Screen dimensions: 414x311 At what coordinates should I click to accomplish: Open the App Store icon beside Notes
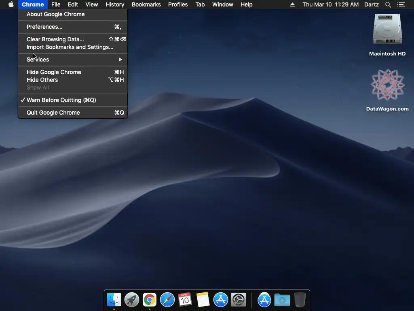[220, 300]
